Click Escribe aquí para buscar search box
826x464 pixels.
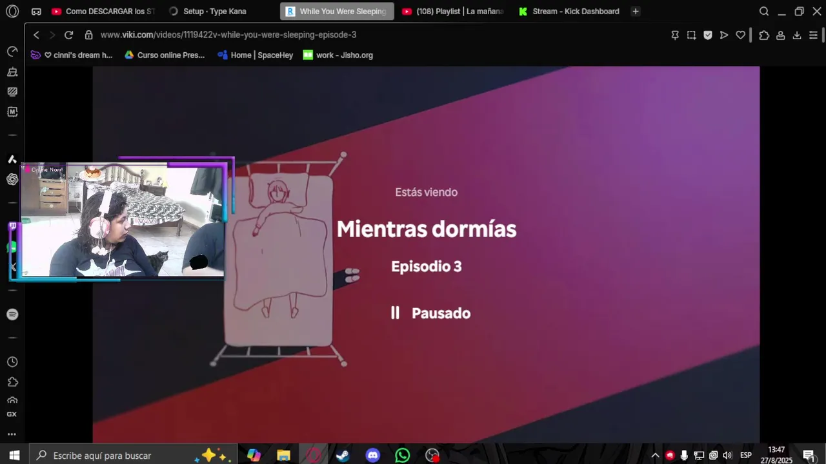134,456
